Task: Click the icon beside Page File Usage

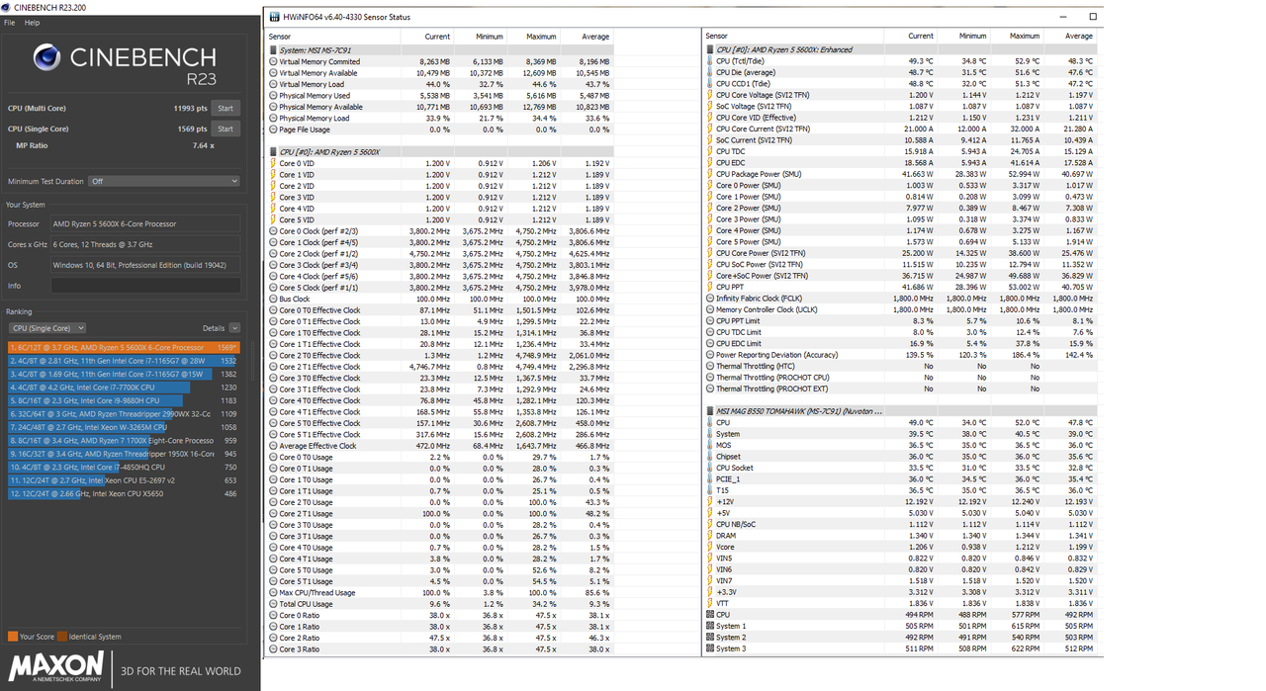Action: click(273, 130)
